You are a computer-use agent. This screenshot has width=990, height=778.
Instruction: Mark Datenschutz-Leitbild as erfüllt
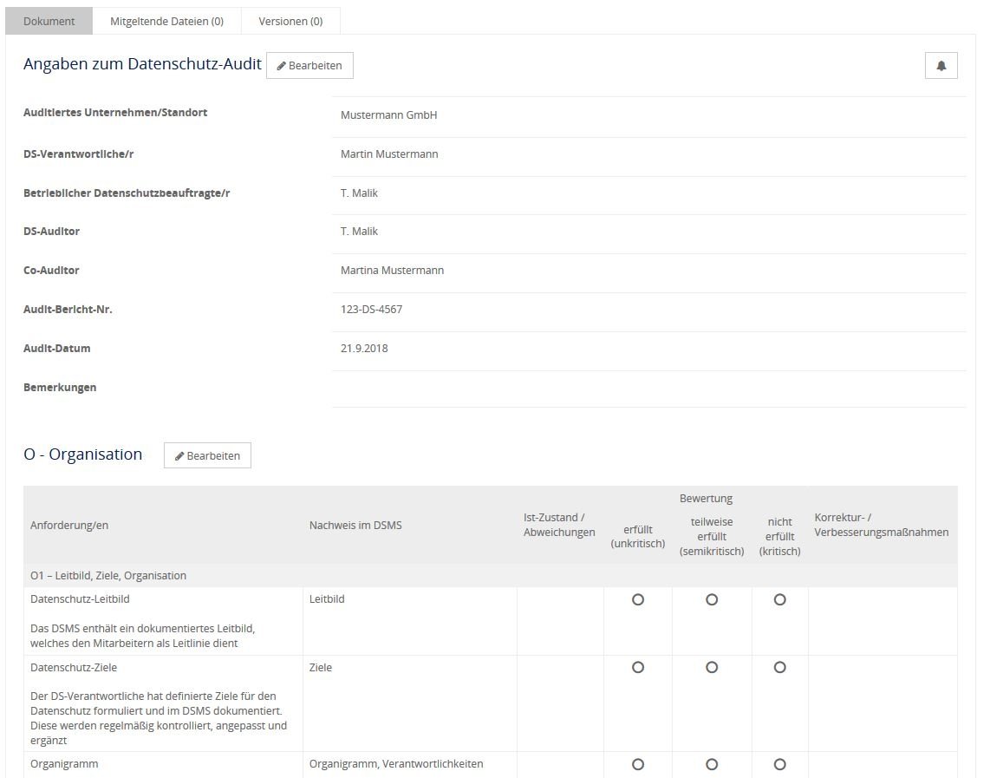638,599
